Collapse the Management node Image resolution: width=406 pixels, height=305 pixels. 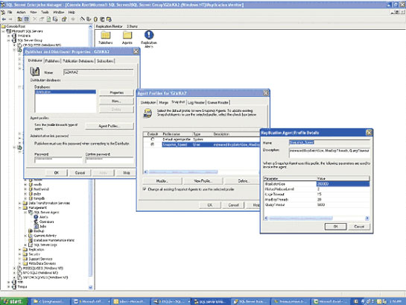19,208
